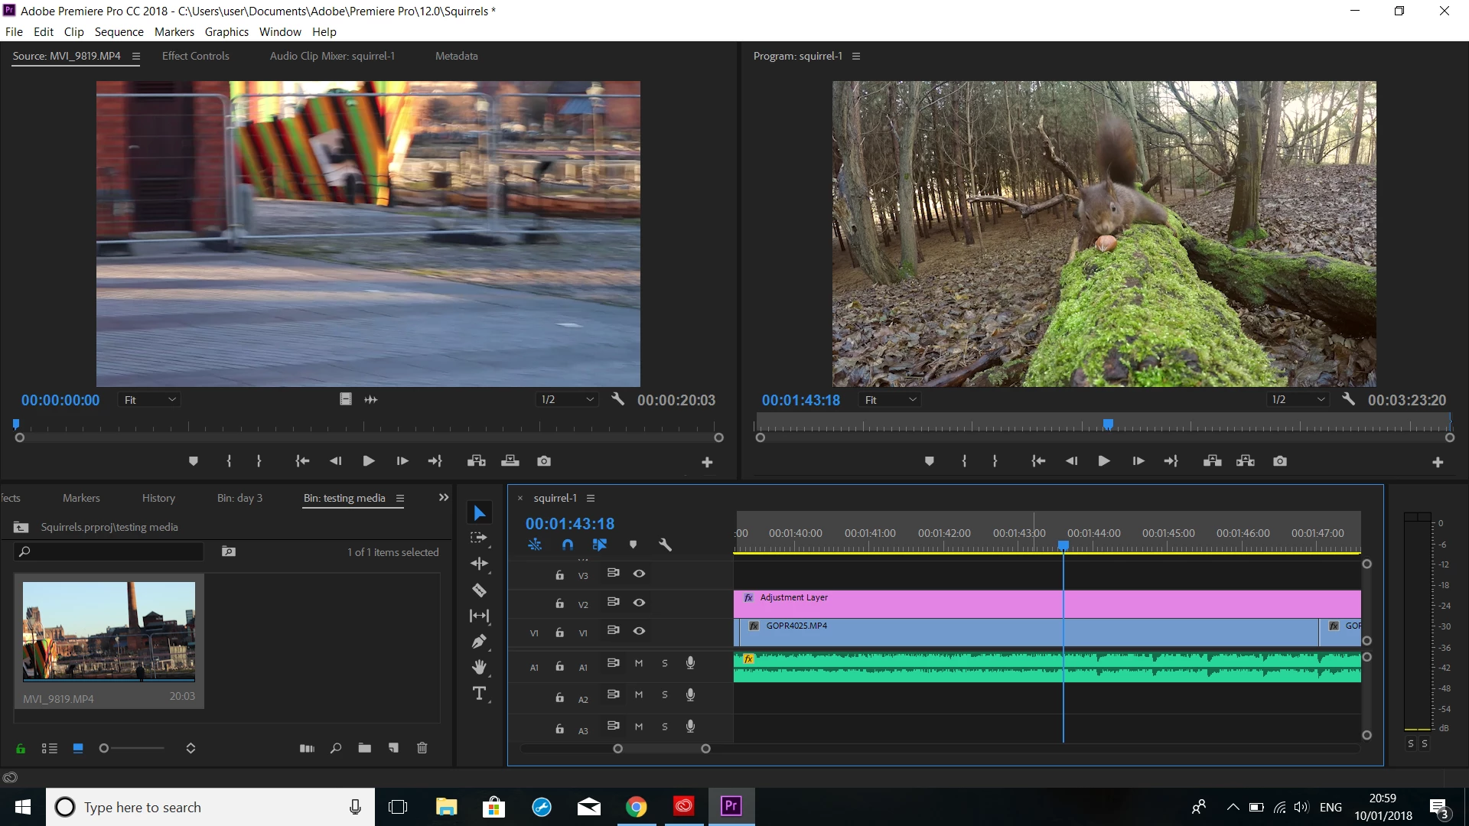
Task: Choose the Type tool
Action: point(479,694)
